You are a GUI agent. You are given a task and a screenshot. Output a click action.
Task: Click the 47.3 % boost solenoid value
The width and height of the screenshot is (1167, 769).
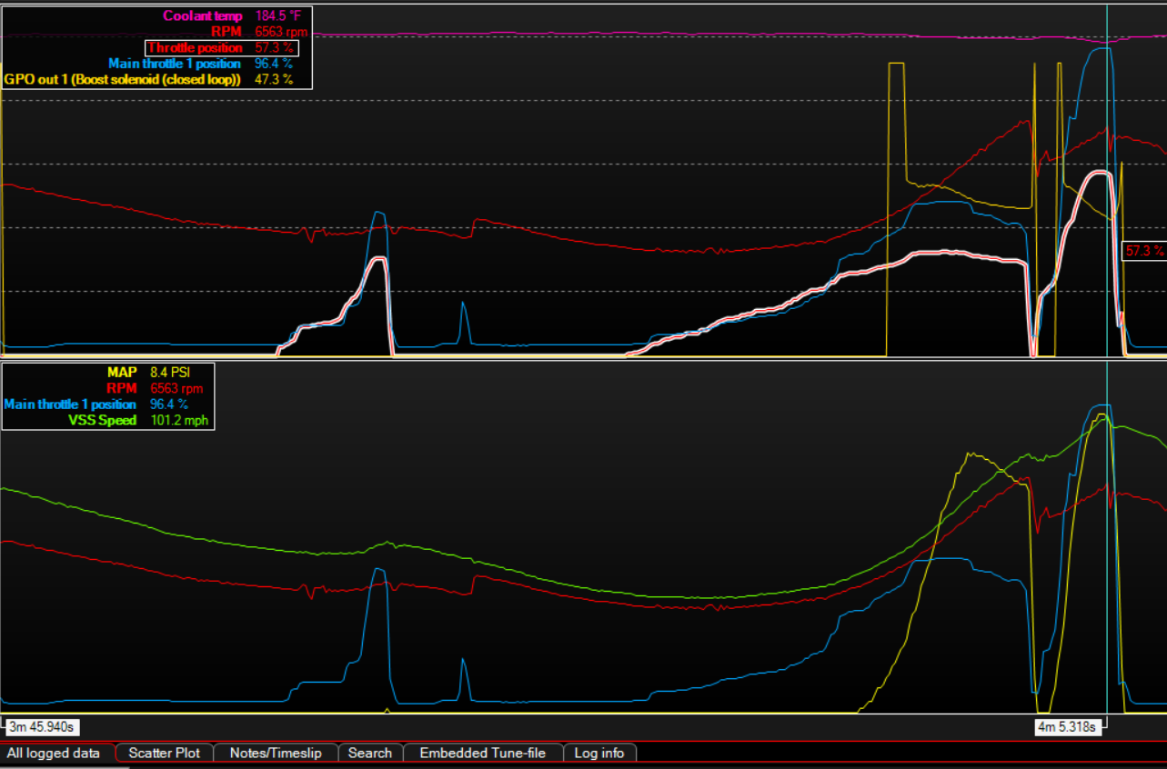274,79
